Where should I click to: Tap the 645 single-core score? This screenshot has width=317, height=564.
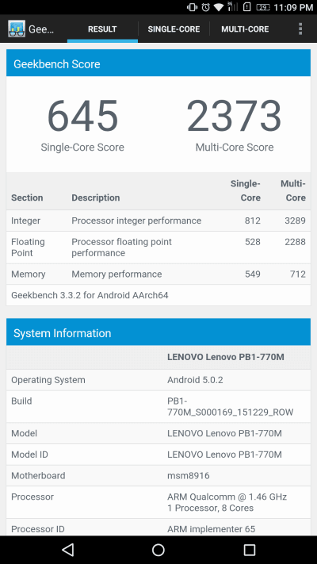82,116
